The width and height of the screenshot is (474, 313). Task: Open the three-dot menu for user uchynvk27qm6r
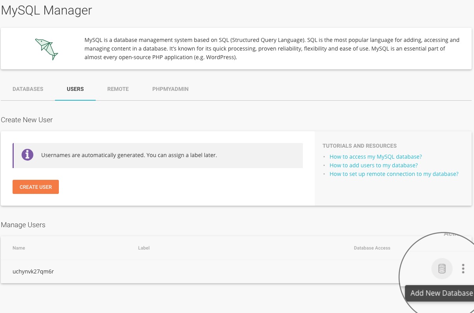[x=463, y=269]
